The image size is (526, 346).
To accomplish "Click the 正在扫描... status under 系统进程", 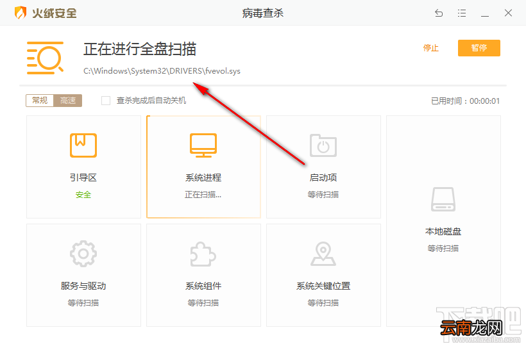I will (x=203, y=195).
